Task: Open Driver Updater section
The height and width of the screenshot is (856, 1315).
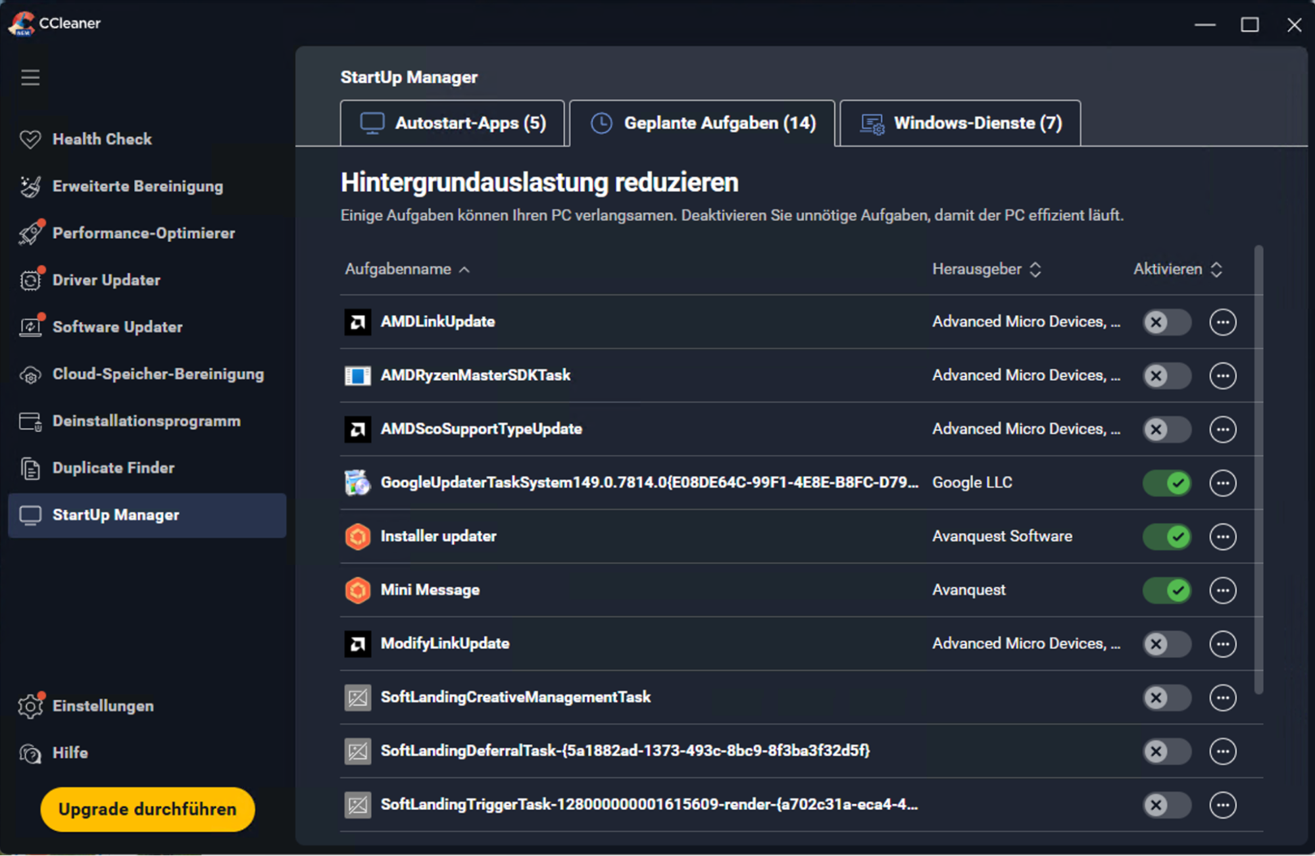Action: point(147,280)
